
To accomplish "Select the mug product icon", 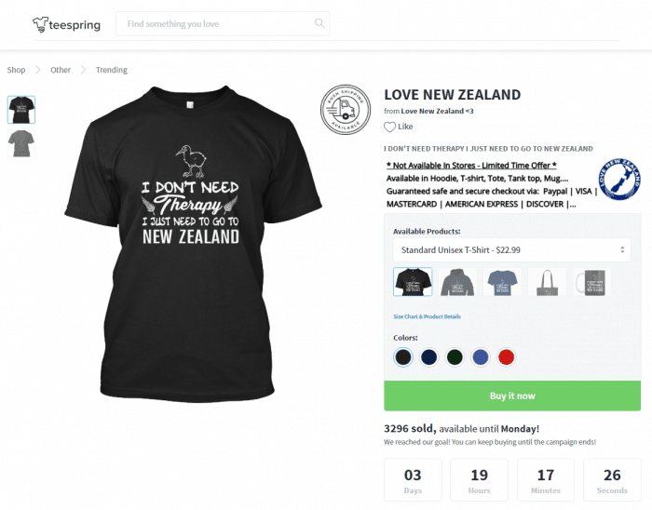I will coord(591,282).
